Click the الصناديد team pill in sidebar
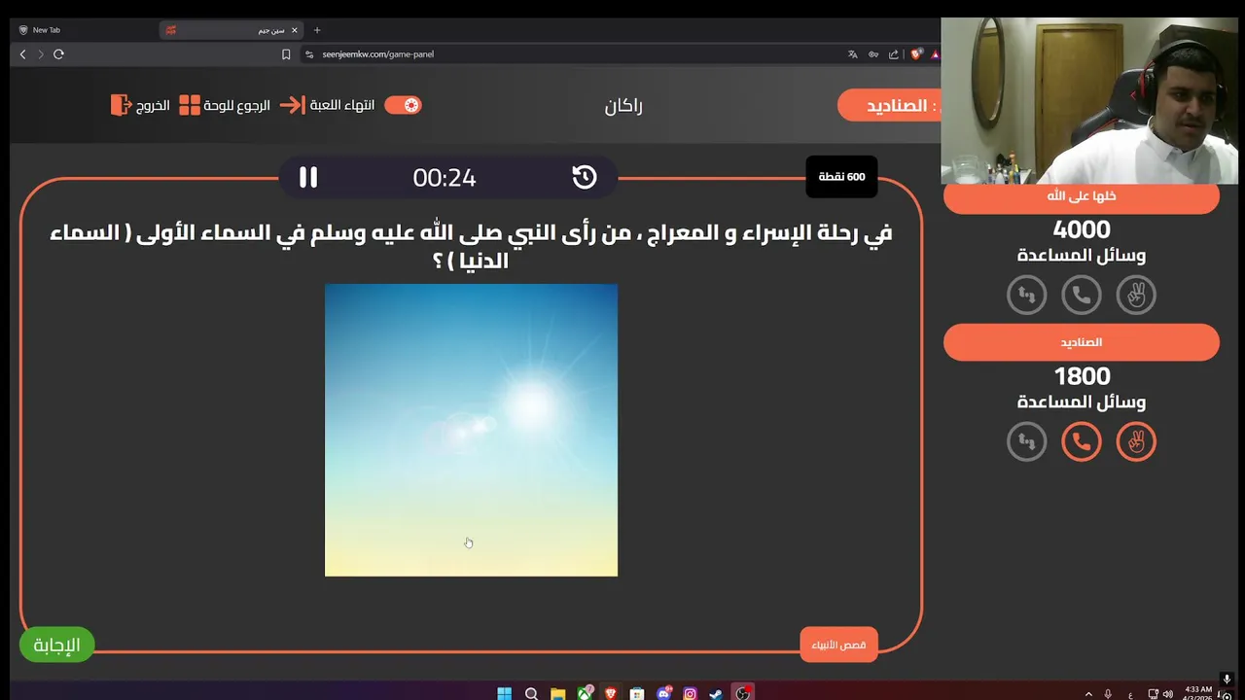 tap(1082, 342)
